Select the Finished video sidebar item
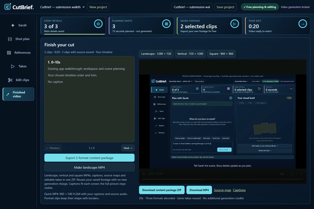The height and width of the screenshot is (209, 314). coord(18,94)
